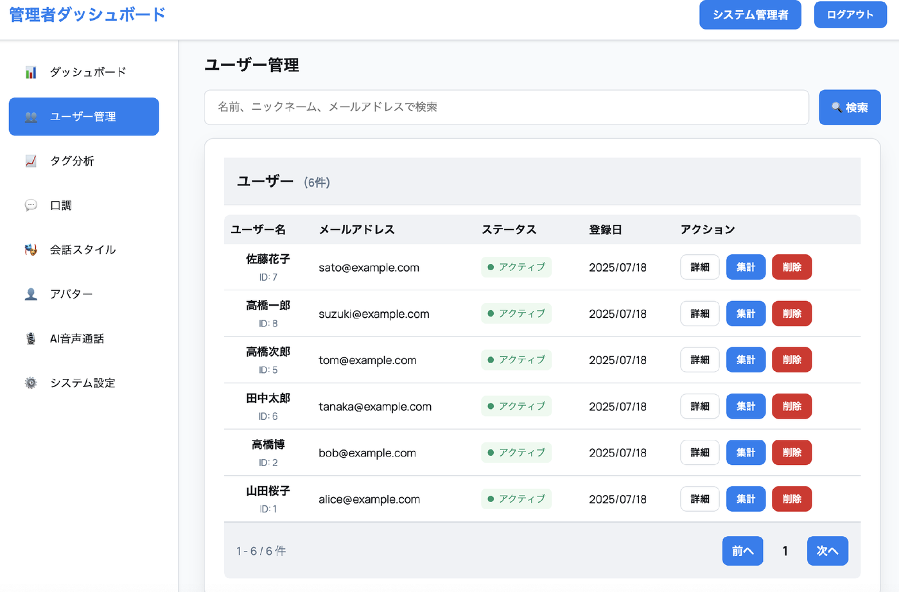Open the ダッシュボード menu item

point(84,72)
